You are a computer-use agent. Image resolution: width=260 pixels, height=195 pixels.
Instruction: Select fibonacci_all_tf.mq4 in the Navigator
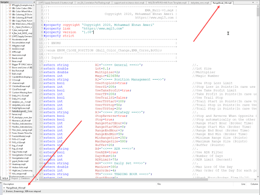click(x=21, y=121)
